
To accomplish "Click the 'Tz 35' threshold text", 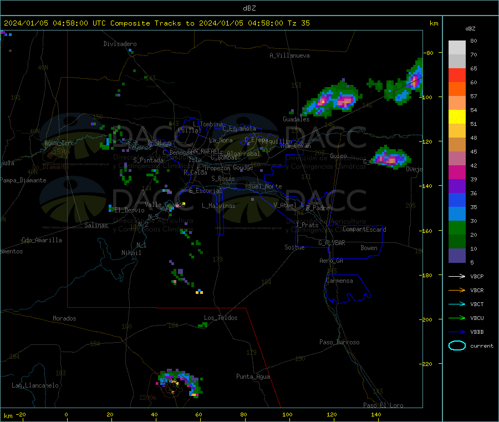I will point(298,23).
